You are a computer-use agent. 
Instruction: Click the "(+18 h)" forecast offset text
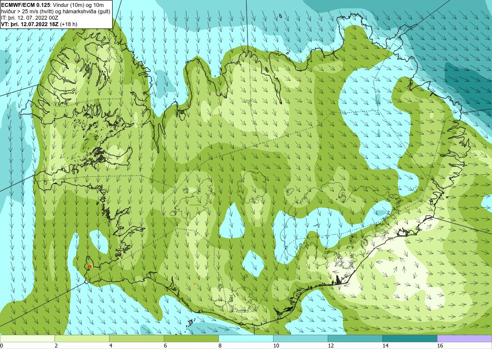click(69, 24)
